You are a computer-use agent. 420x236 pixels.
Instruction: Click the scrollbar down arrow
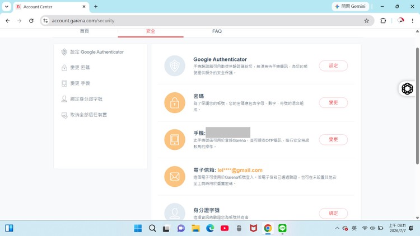click(x=417, y=218)
